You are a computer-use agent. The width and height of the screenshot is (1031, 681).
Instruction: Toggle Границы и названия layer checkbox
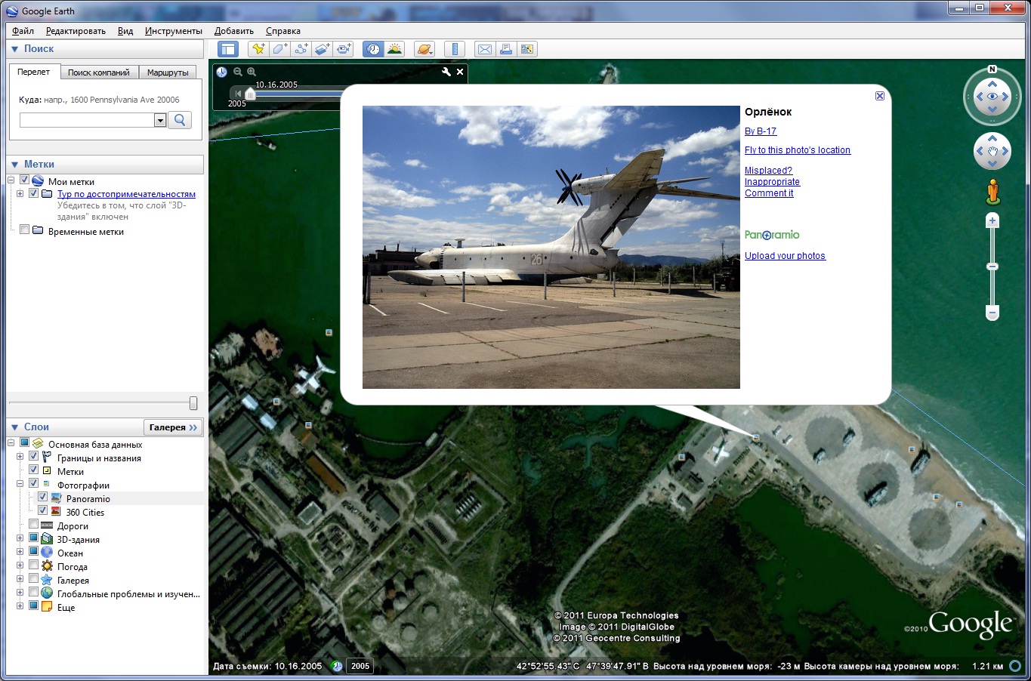(x=33, y=457)
